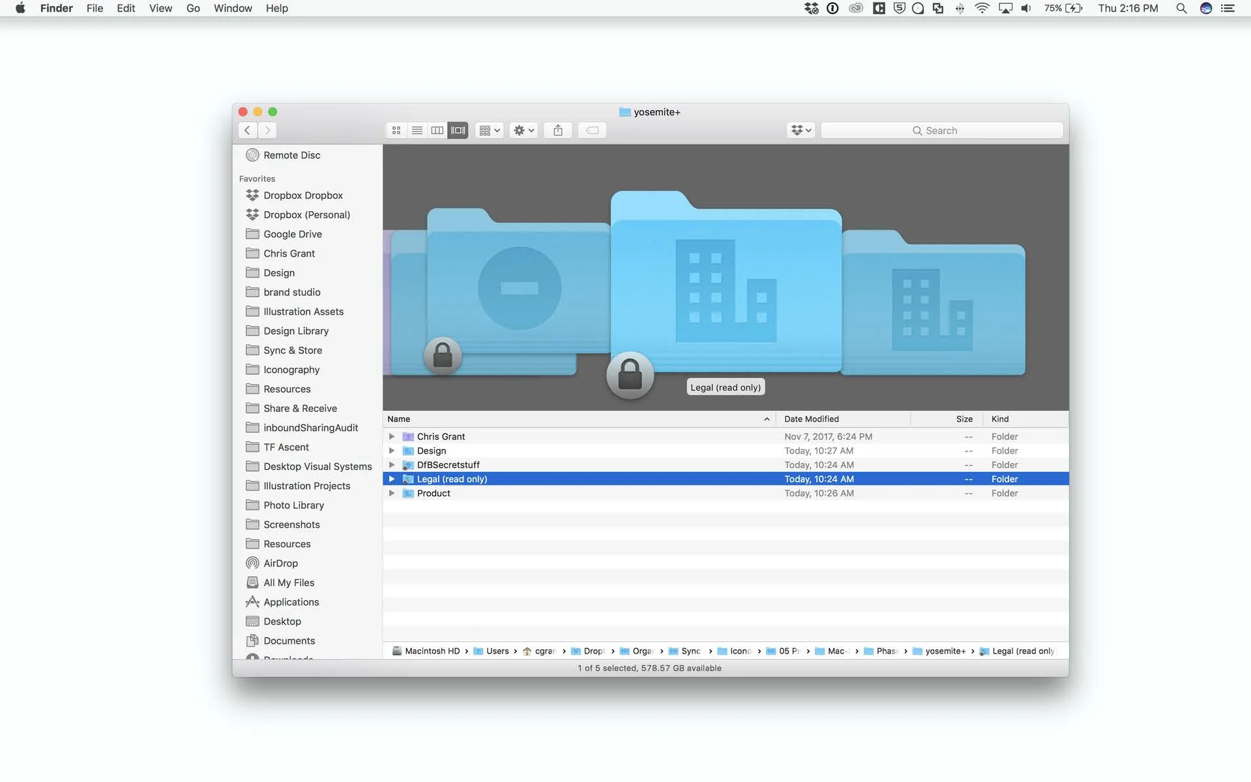The image size is (1251, 782).
Task: Open the Edit menu
Action: tap(126, 8)
